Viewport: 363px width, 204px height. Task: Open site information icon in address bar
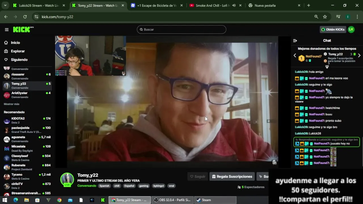pyautogui.click(x=36, y=17)
